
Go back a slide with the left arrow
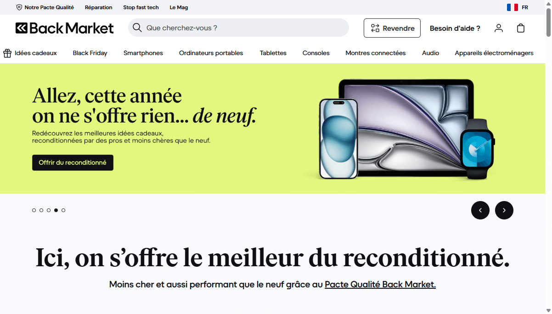(x=480, y=210)
